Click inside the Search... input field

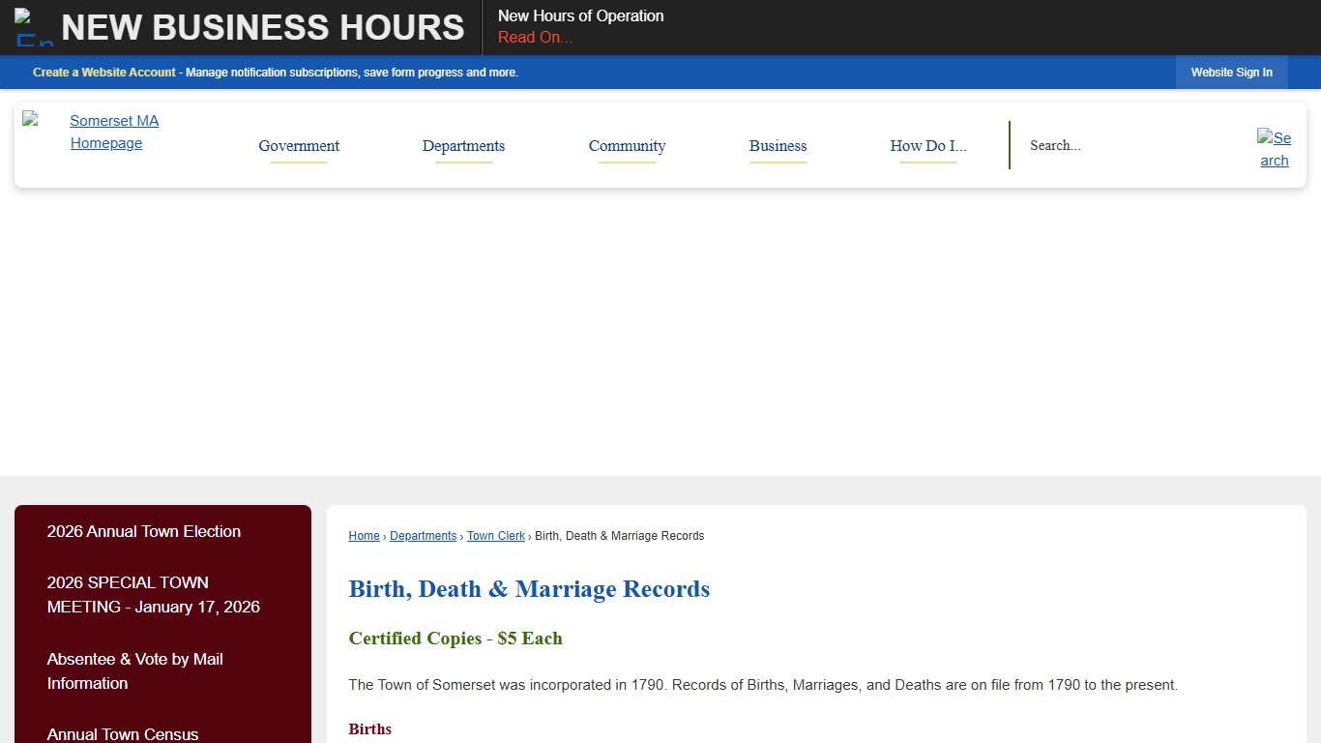(1112, 145)
